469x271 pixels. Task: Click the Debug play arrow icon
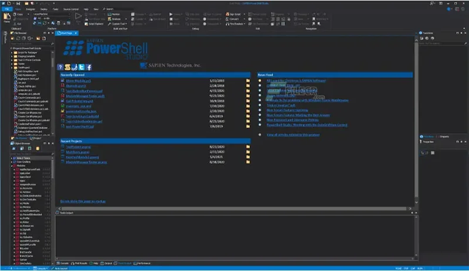coord(171,14)
